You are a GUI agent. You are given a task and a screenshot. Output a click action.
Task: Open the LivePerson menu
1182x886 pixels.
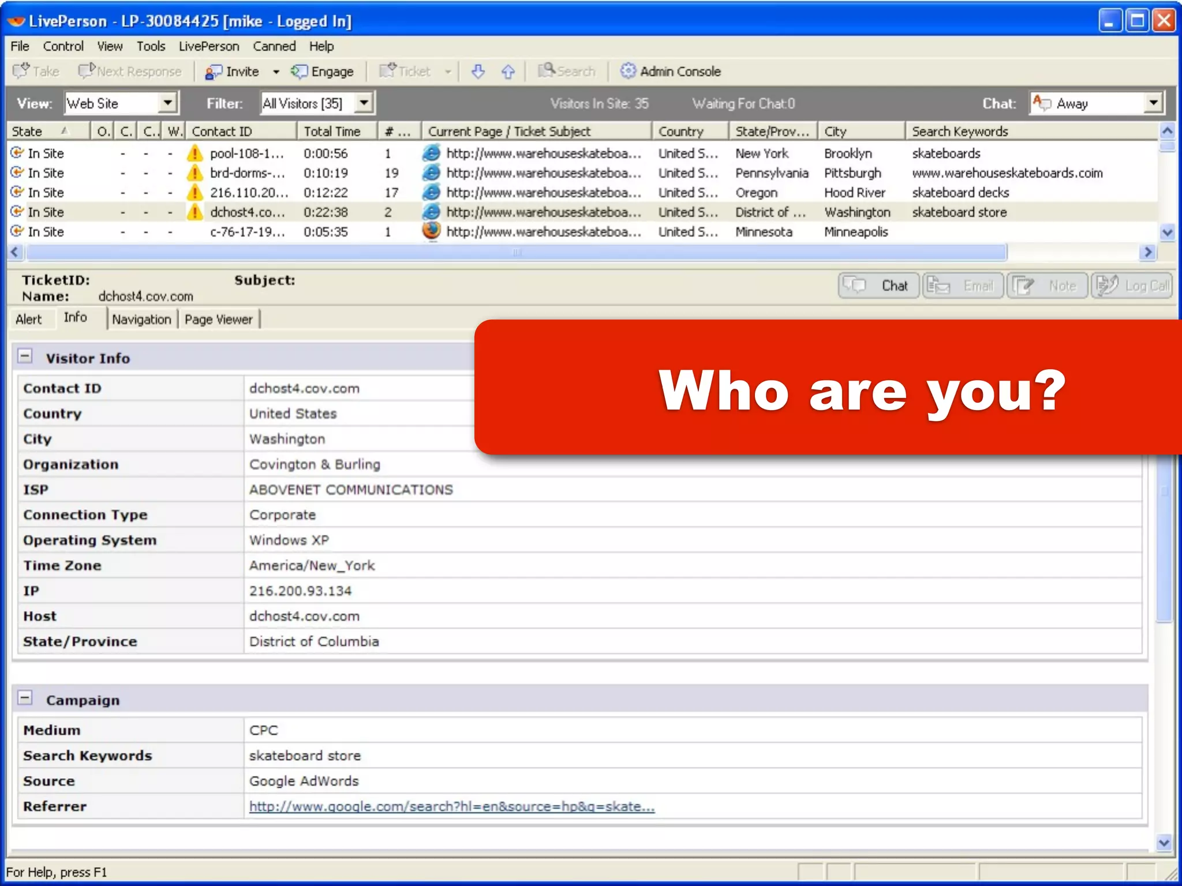[209, 46]
